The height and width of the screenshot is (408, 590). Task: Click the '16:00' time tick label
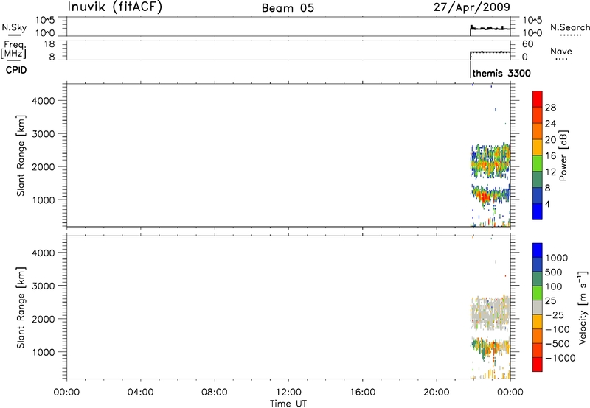pyautogui.click(x=362, y=393)
